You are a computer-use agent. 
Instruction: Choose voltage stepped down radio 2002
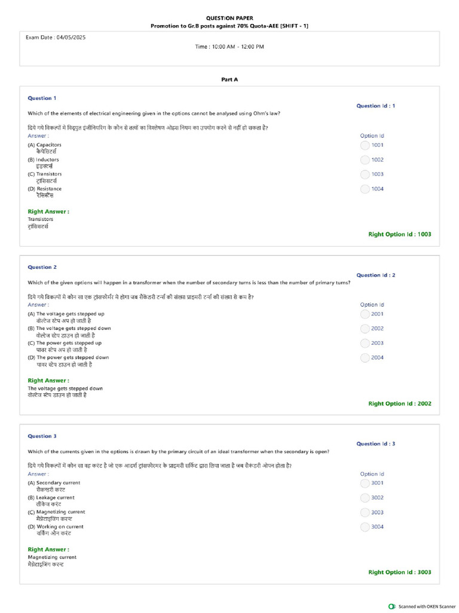click(365, 329)
